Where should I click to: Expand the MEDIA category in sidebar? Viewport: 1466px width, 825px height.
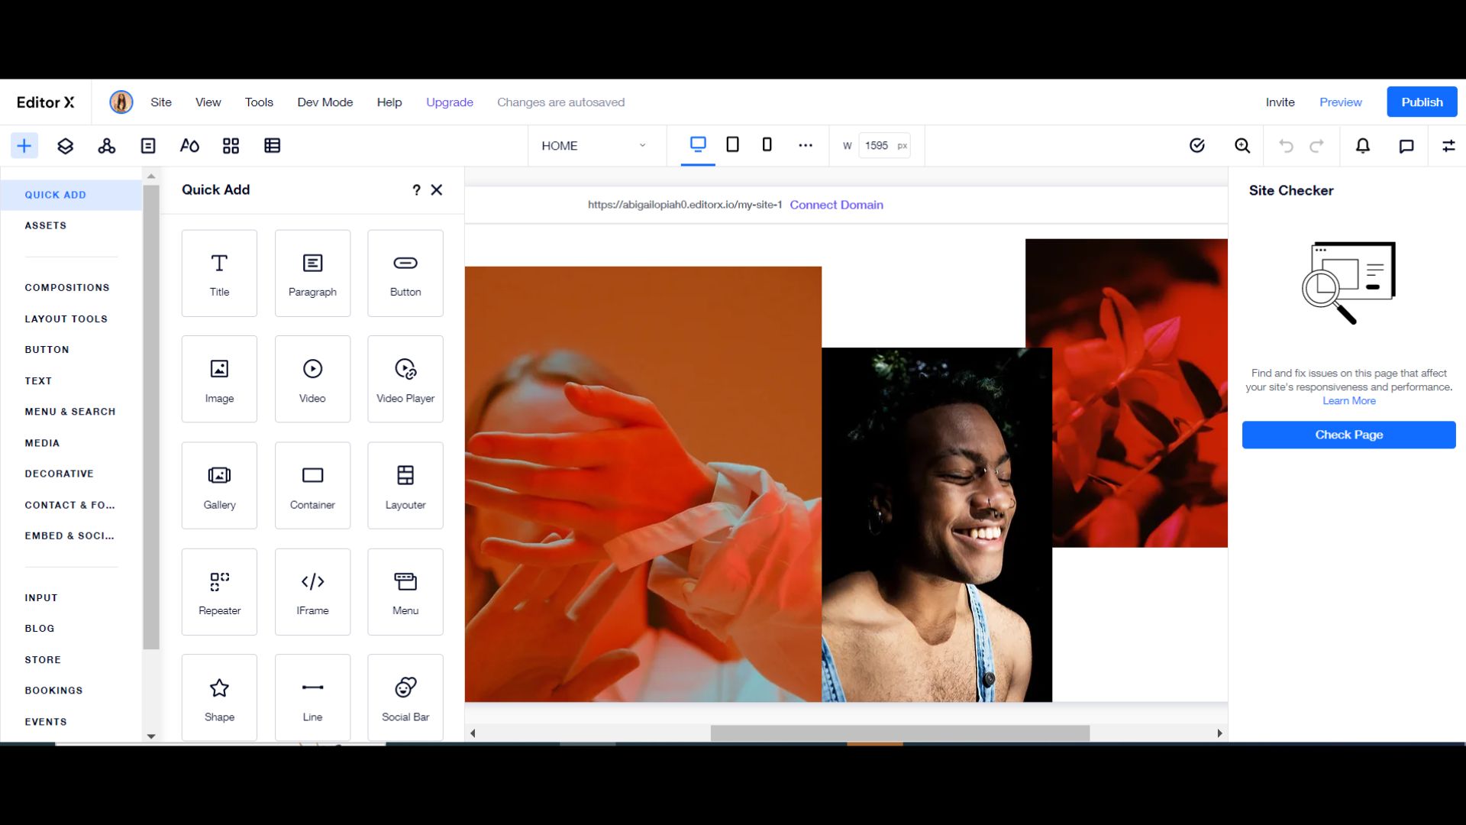42,442
